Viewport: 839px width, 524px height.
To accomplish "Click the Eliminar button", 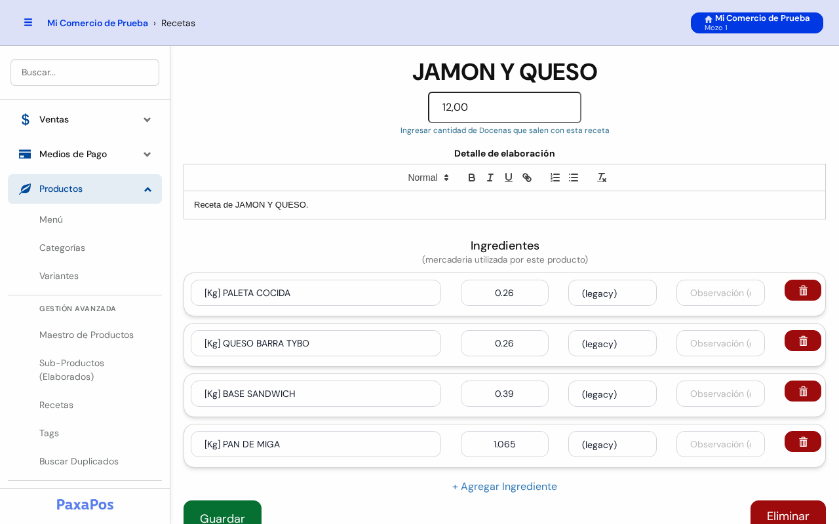I will pos(788,513).
